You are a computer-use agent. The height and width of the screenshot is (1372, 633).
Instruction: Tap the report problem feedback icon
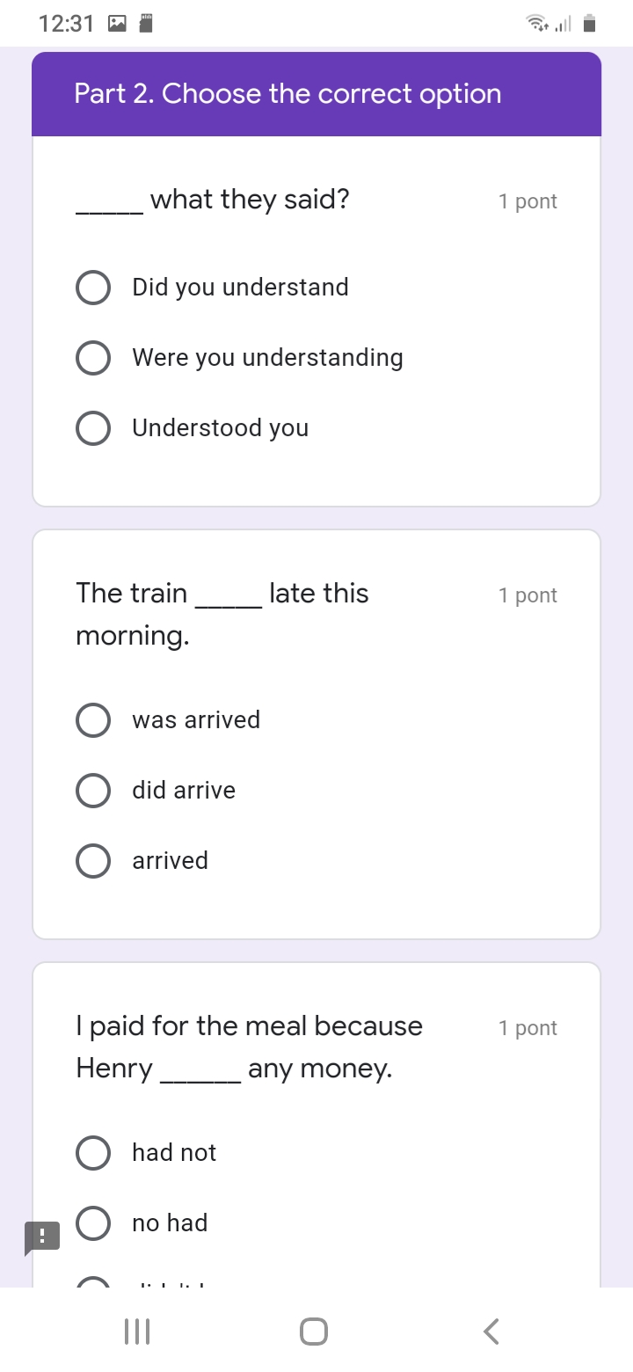click(41, 1237)
